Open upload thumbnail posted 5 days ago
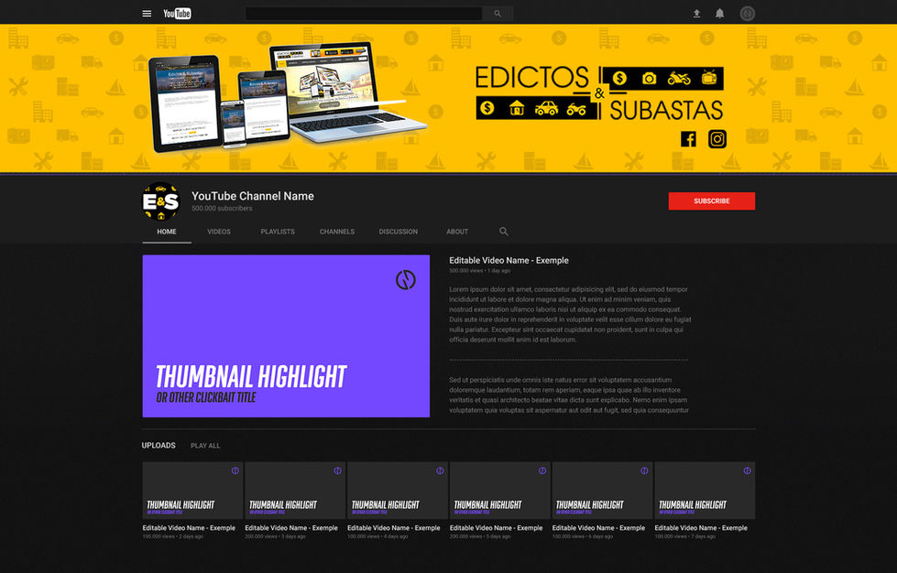The width and height of the screenshot is (897, 573). click(x=500, y=491)
